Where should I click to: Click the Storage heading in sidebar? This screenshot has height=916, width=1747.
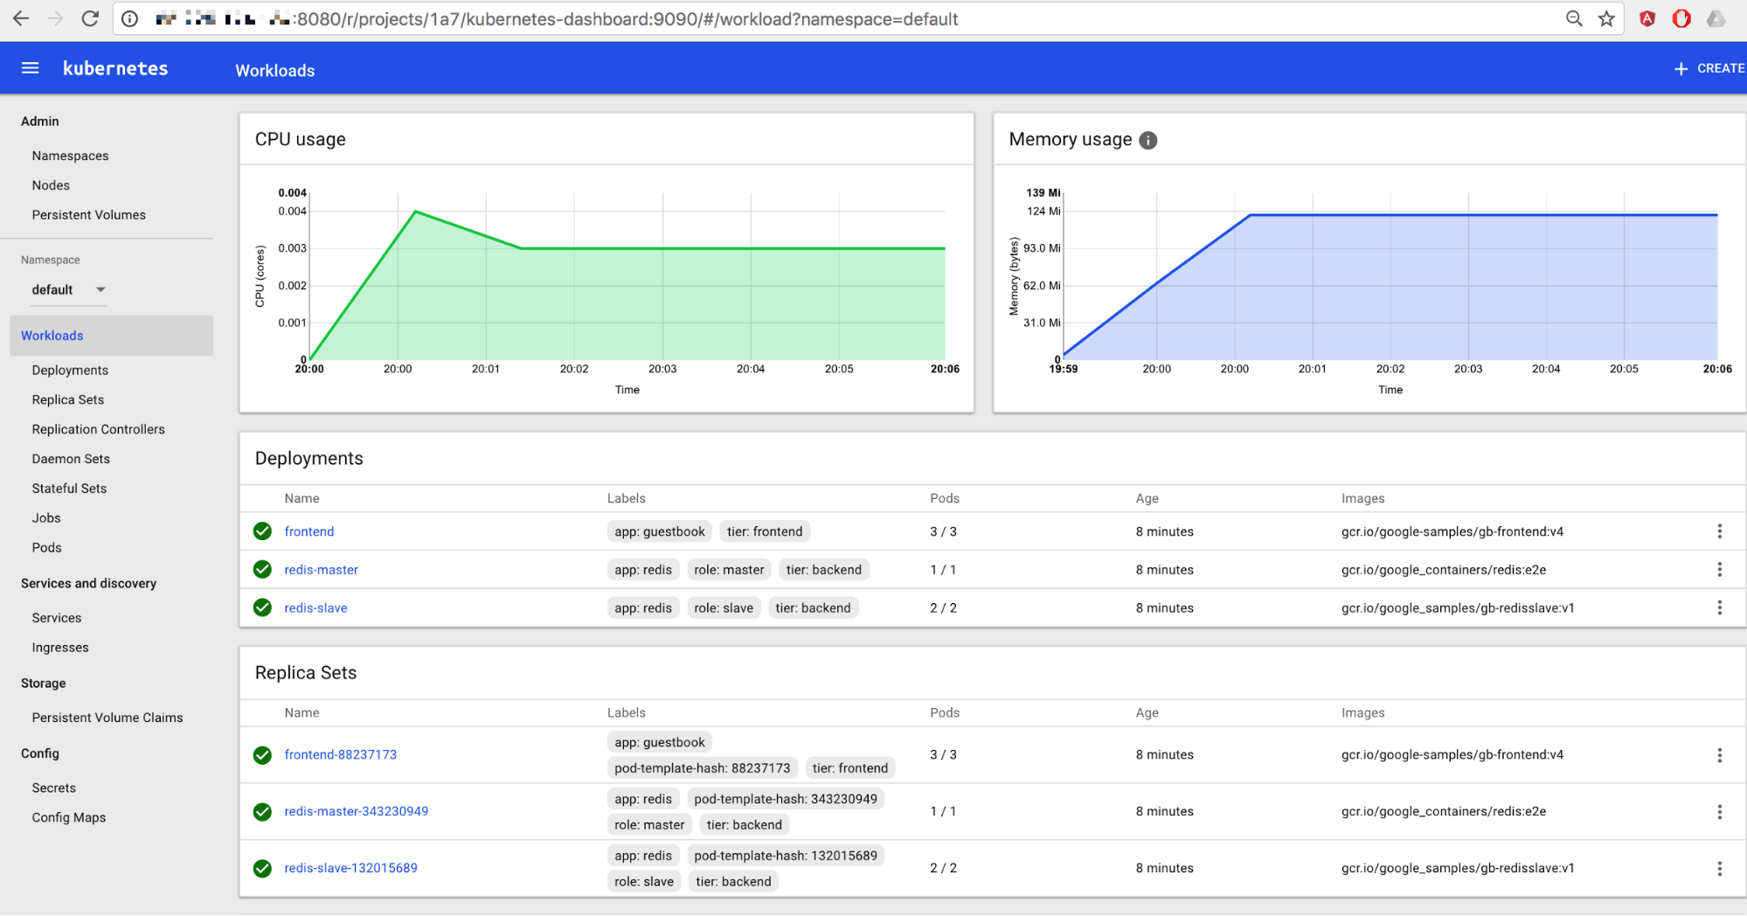pyautogui.click(x=43, y=684)
